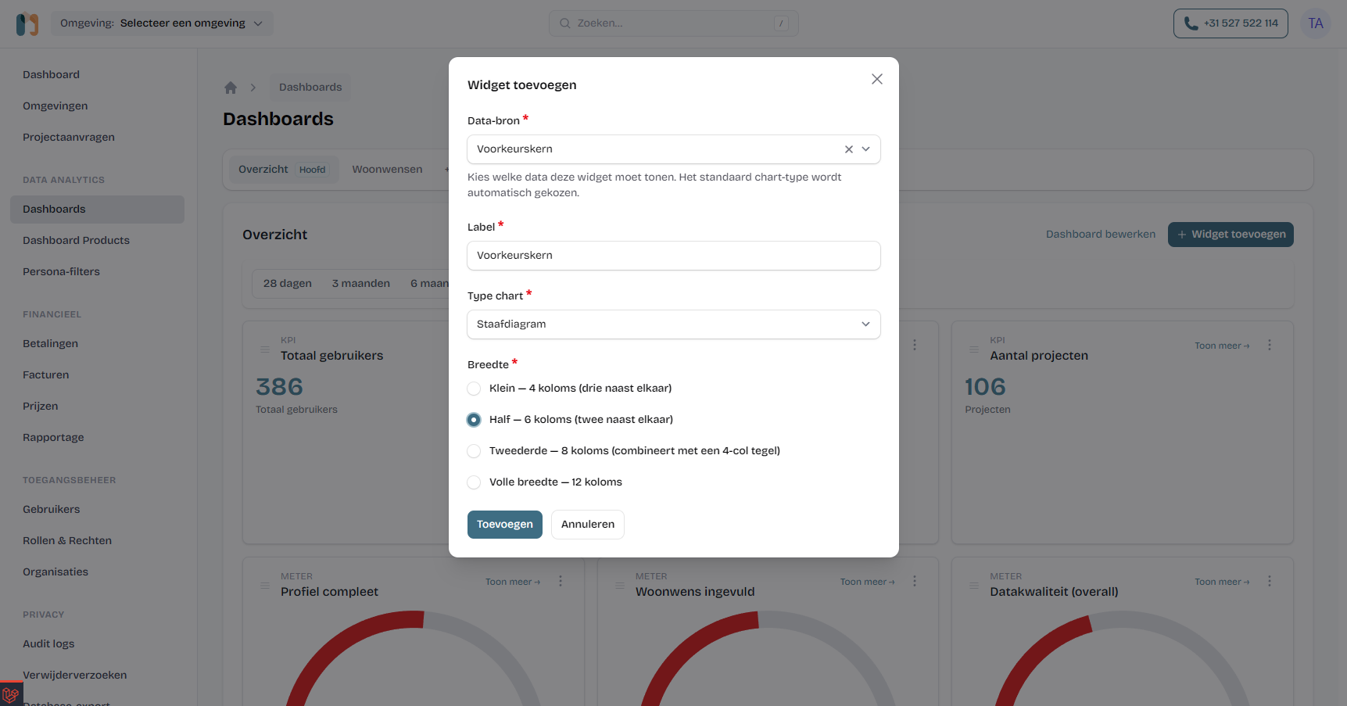Open Gebruikers in the sidebar
The width and height of the screenshot is (1347, 706).
tap(52, 510)
